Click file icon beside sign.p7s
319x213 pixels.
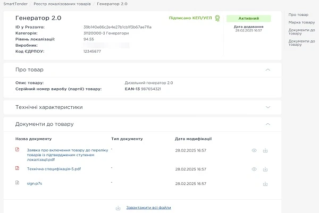click(17, 183)
